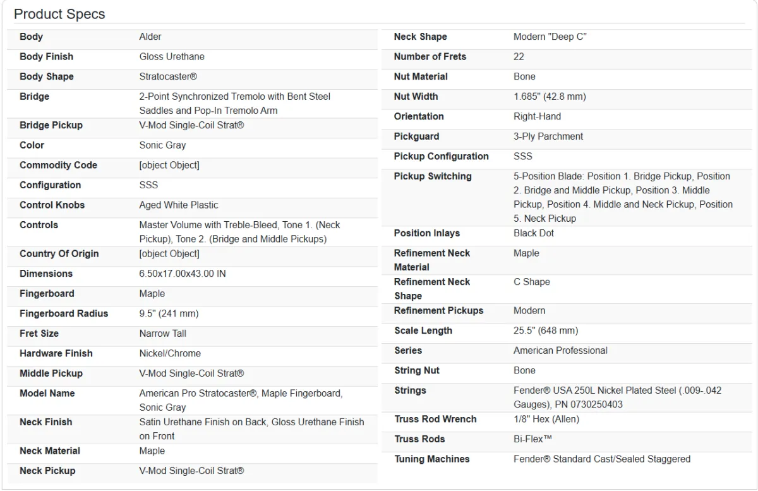This screenshot has width=758, height=491.
Task: Select the American Professional series value
Action: [560, 351]
